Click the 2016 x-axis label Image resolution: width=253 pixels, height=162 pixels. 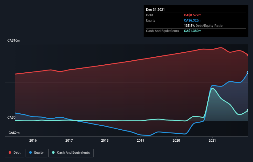click(x=33, y=140)
